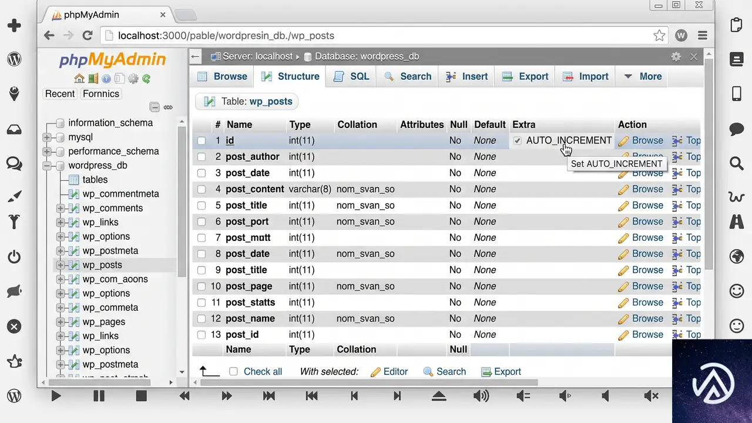Check the post_name row checkbox
The image size is (752, 423).
(x=202, y=318)
